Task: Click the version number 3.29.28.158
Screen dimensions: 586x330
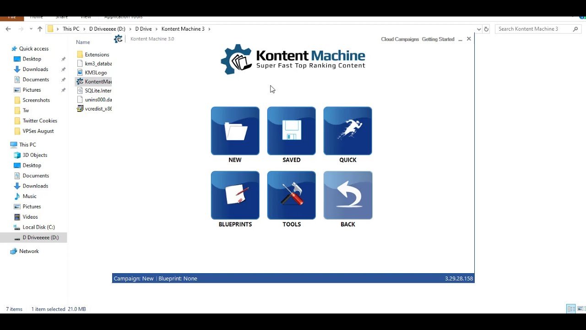Action: (x=459, y=279)
